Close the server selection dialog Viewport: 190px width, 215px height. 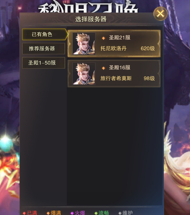(x=160, y=14)
